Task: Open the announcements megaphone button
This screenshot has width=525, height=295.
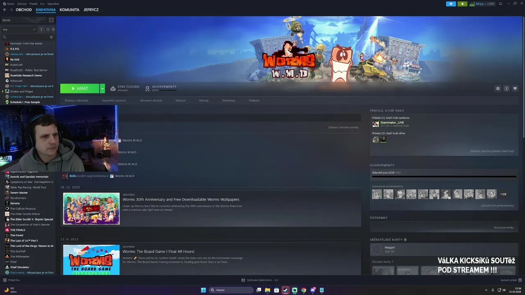Action: [x=451, y=4]
